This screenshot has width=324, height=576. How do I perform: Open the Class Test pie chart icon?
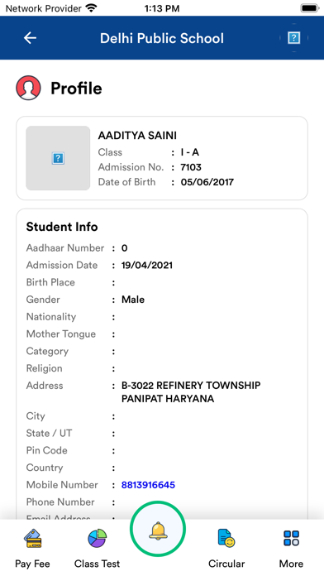pos(98,538)
